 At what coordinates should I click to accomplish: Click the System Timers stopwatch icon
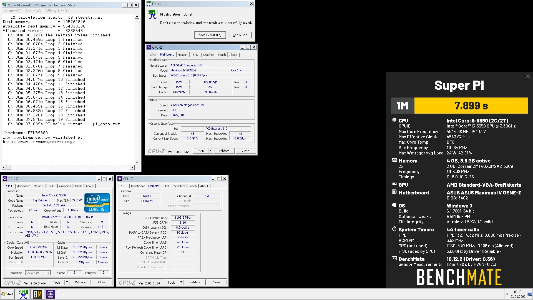(394, 229)
